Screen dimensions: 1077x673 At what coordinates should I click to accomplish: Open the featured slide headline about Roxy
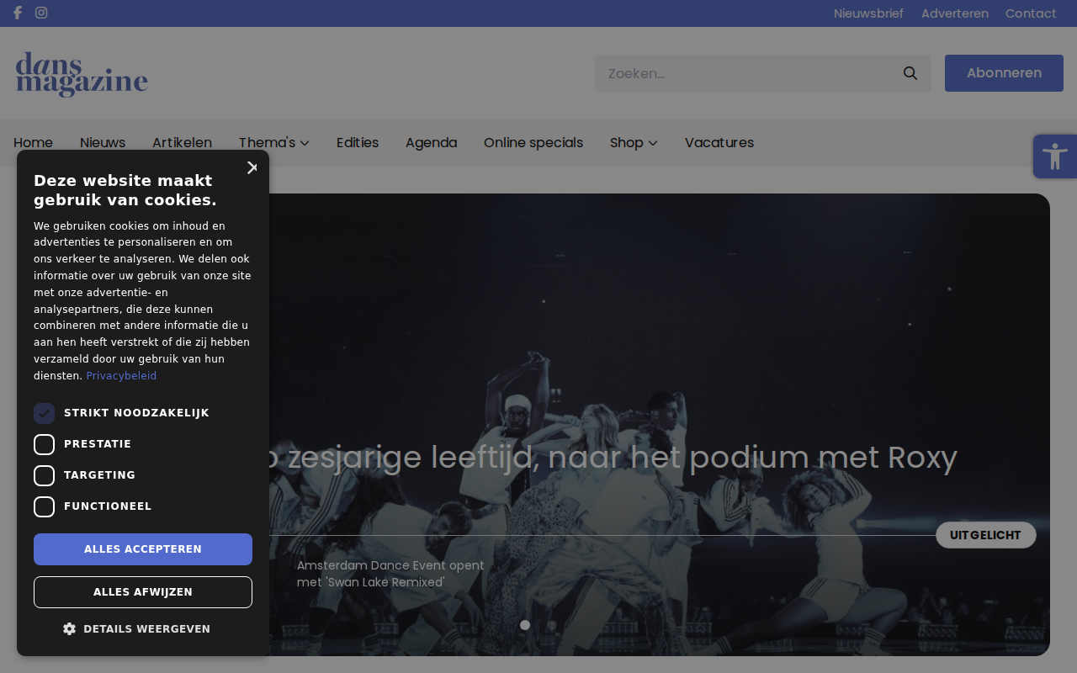613,458
